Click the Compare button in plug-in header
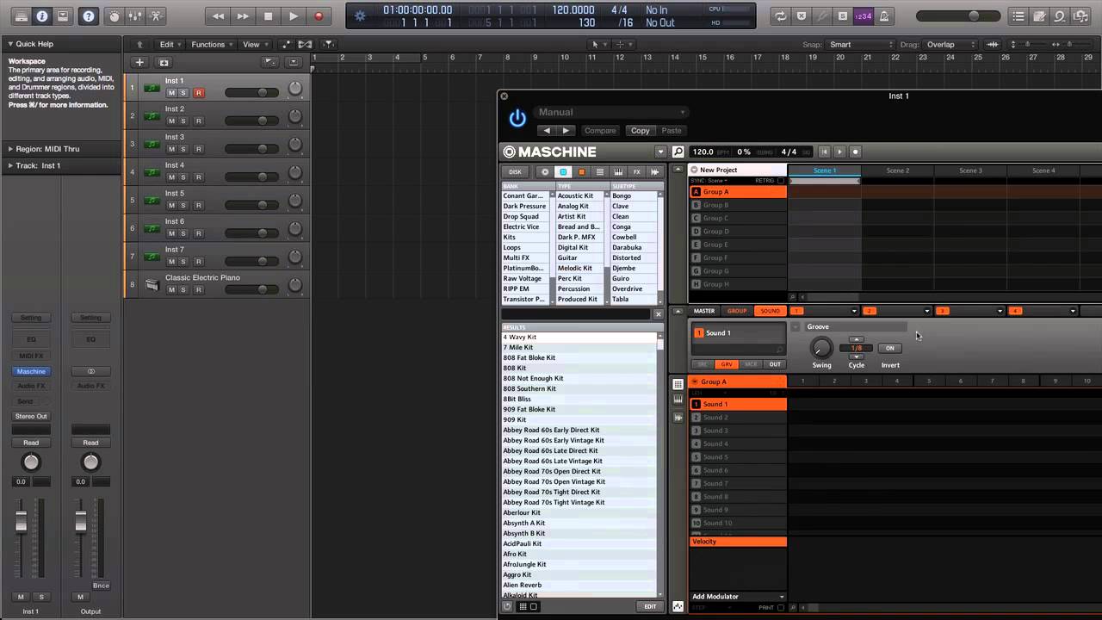Viewport: 1102px width, 620px height. [x=600, y=131]
